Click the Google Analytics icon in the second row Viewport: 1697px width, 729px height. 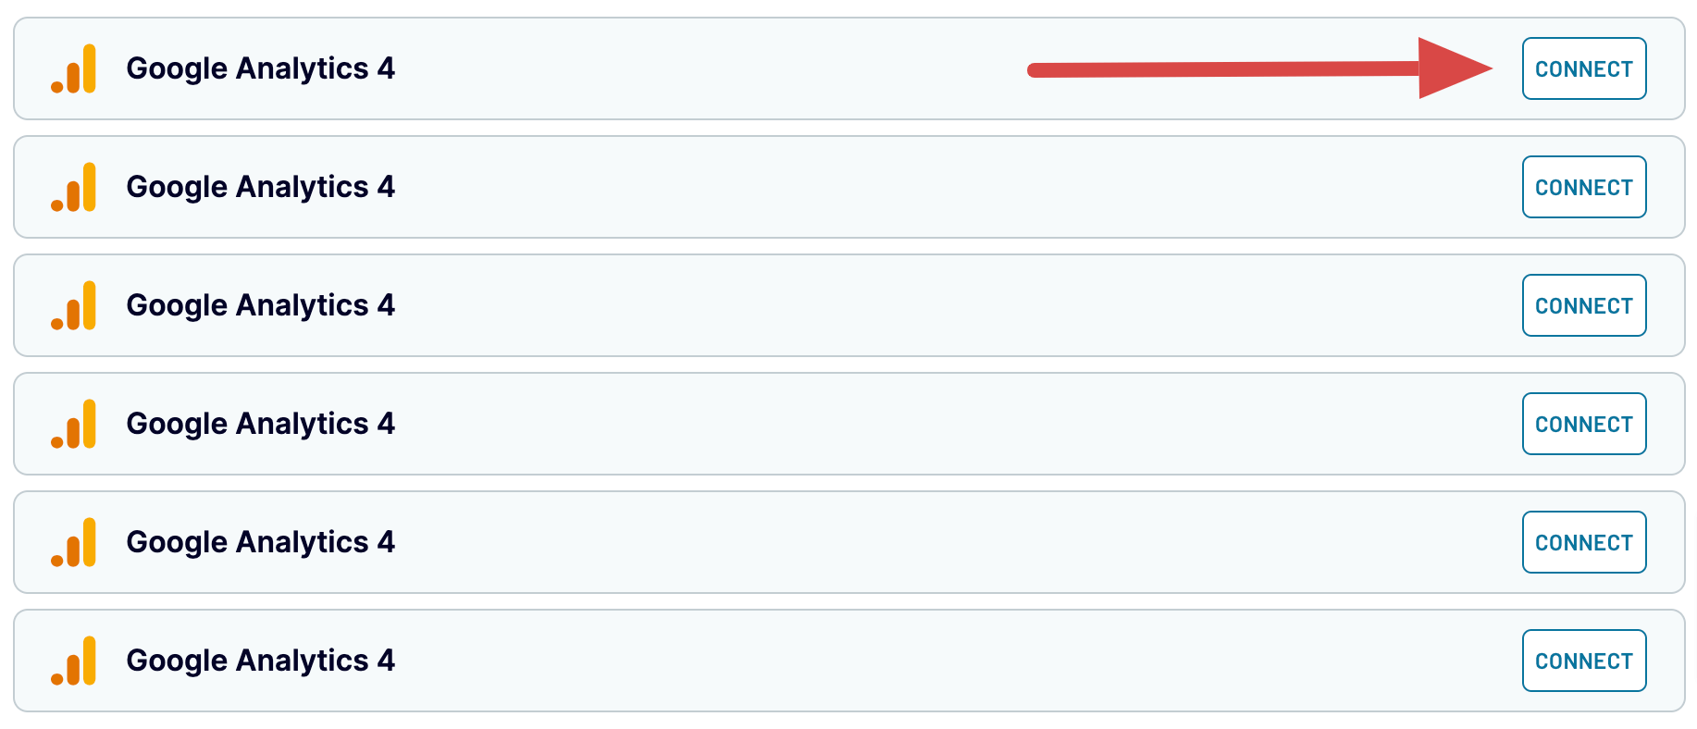click(x=74, y=187)
